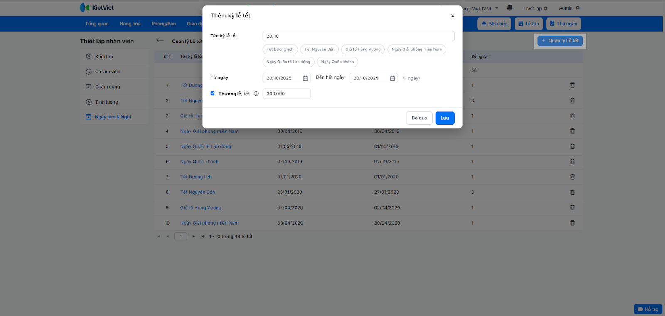
Task: Open the Tổng quan menu
Action: [97, 24]
